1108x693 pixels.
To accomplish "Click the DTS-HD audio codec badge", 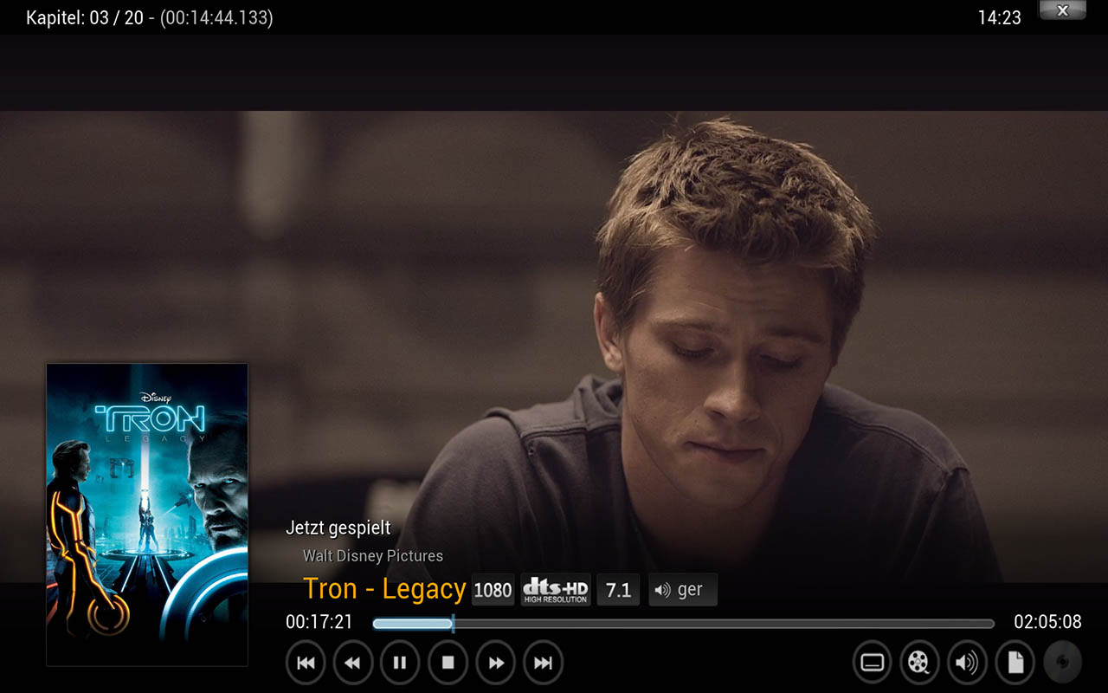I will point(556,590).
